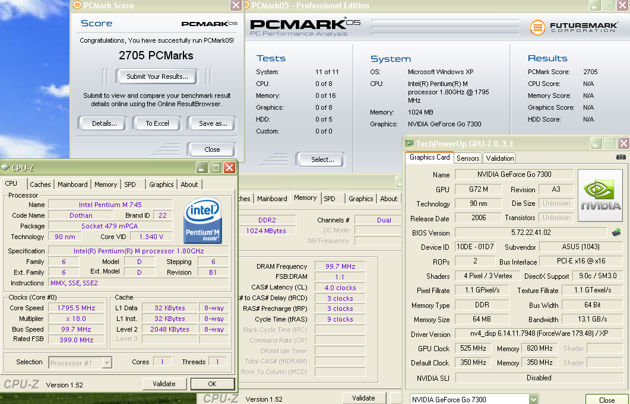The width and height of the screenshot is (630, 404).
Task: Select the SPD tab in background CPU-Z
Action: (x=330, y=198)
